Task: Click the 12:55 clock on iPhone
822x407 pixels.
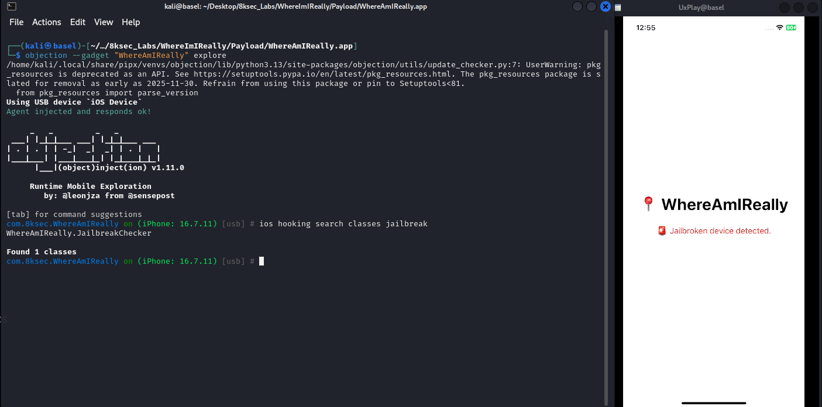Action: tap(646, 27)
